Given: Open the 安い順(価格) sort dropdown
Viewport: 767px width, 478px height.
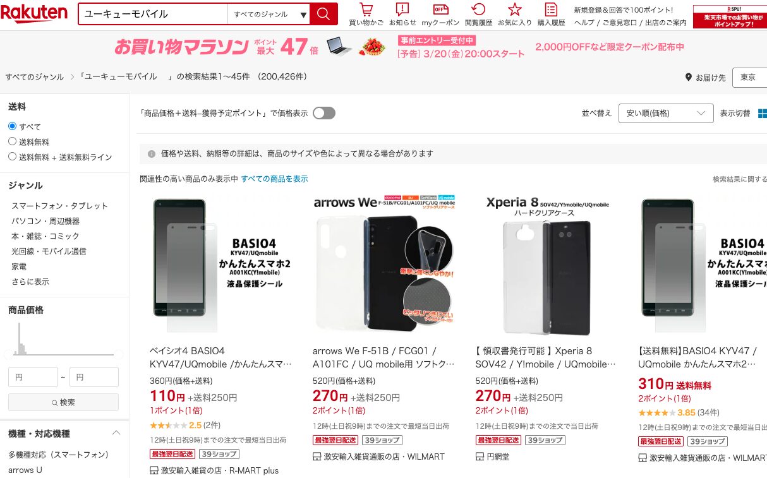Looking at the screenshot, I should 666,114.
